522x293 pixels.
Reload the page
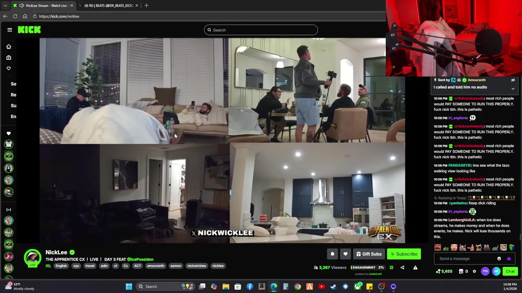15,16
